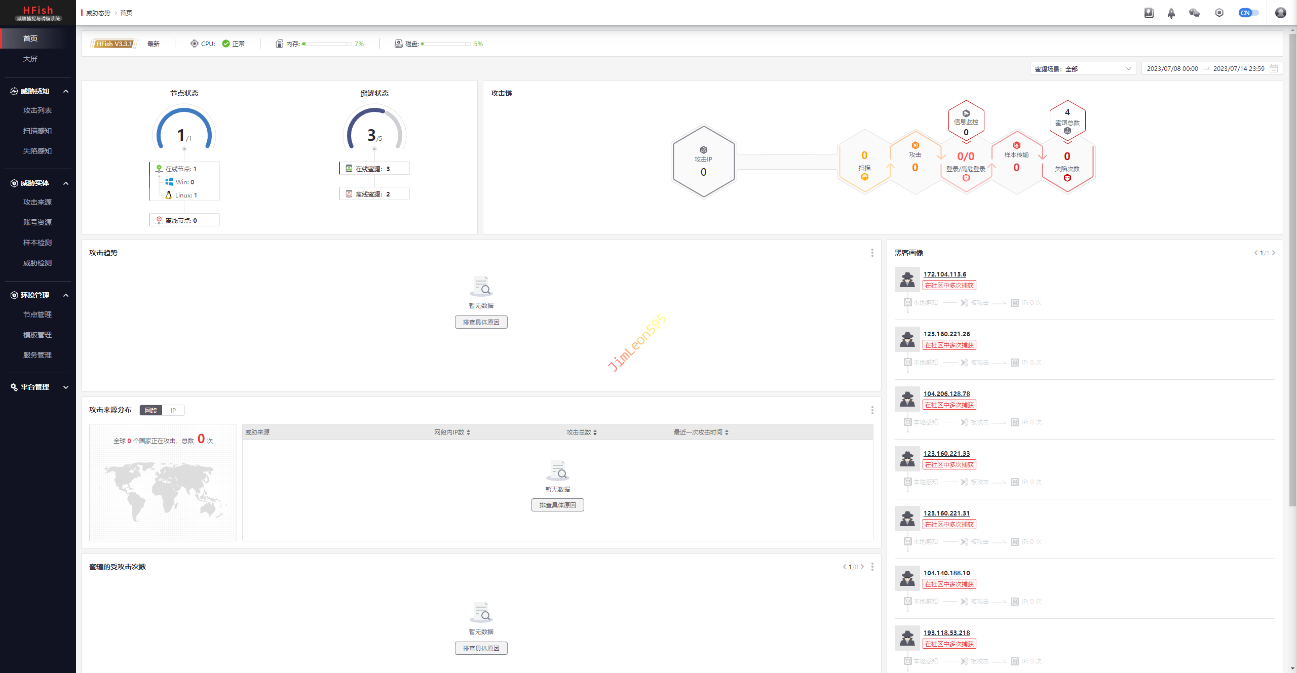The image size is (1297, 673).
Task: Open the user avatar menu
Action: point(1280,13)
